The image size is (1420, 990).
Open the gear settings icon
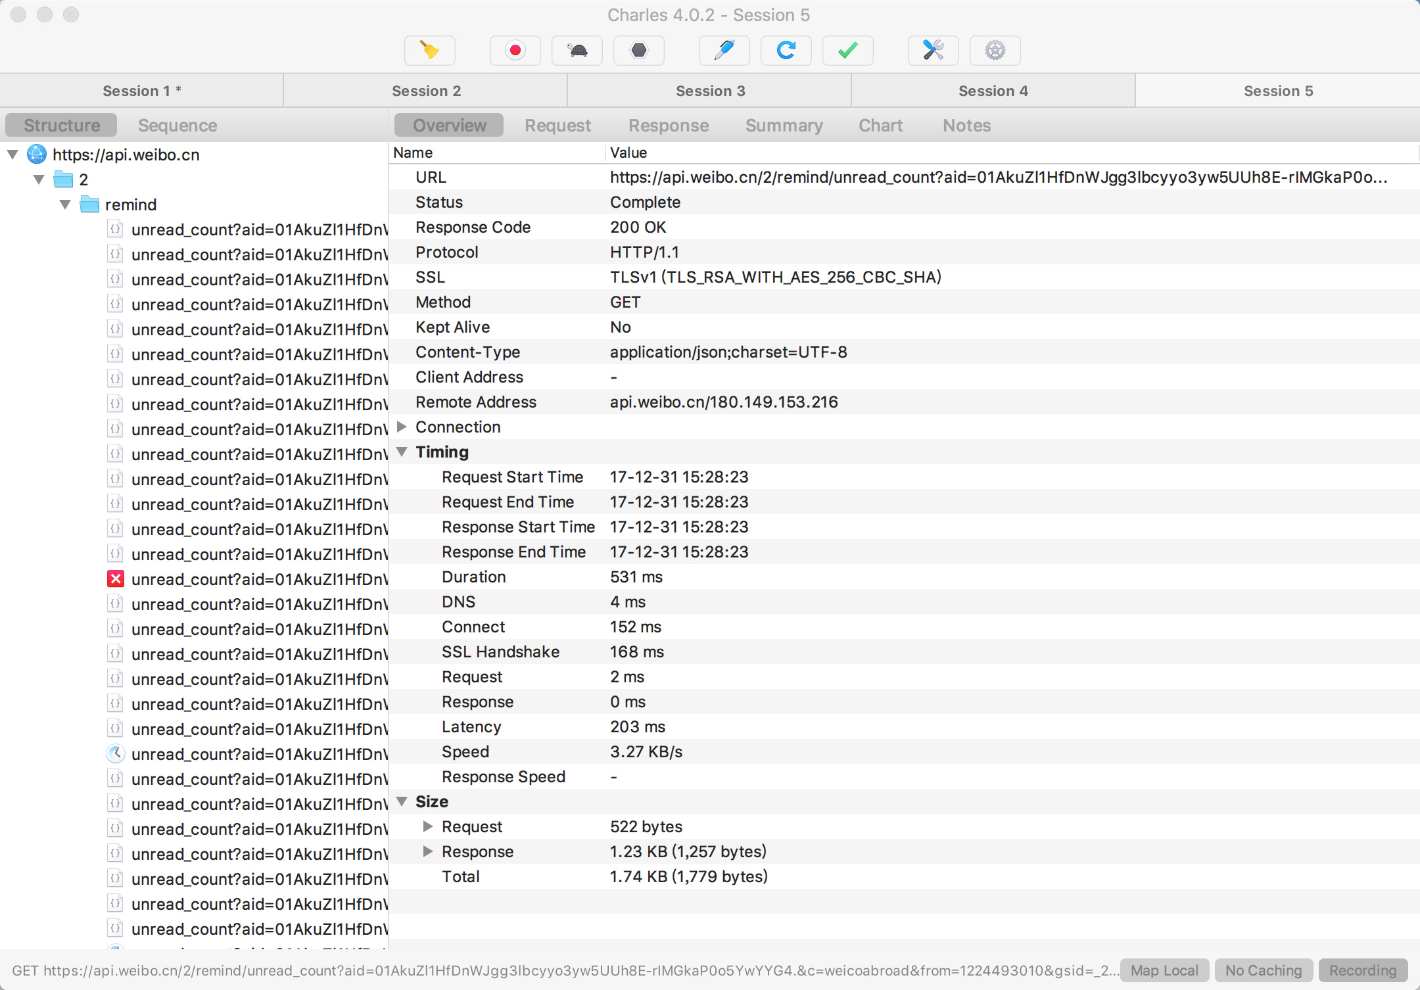click(x=995, y=51)
